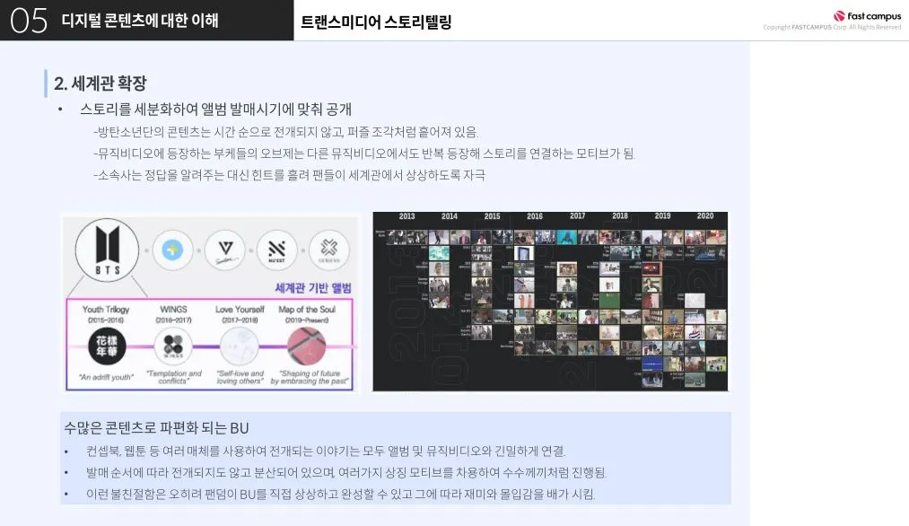Click the pink Map of the Soul album circle
Screen dimensions: 909x526
coord(306,346)
